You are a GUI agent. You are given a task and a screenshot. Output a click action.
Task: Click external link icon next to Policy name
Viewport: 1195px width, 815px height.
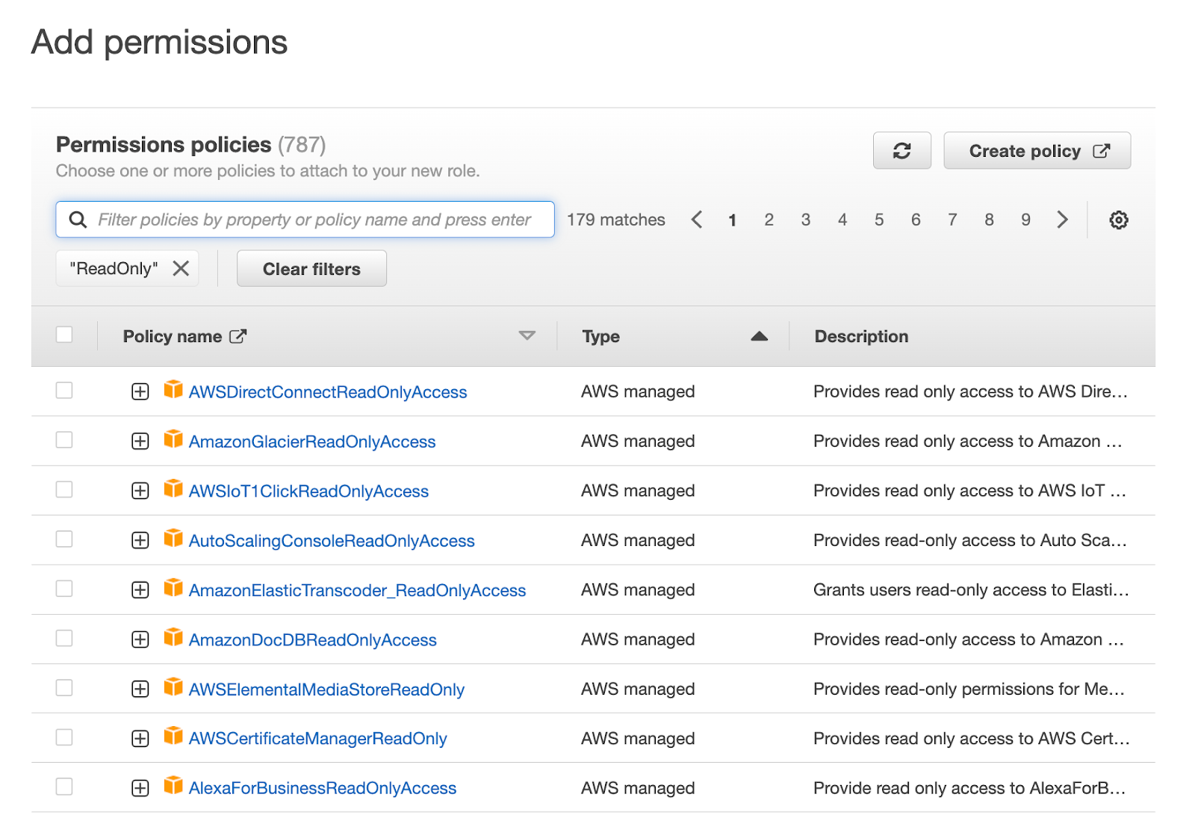click(238, 336)
